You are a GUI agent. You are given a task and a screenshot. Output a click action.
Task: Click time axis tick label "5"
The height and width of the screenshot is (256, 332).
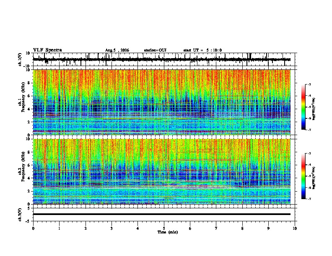(164, 228)
